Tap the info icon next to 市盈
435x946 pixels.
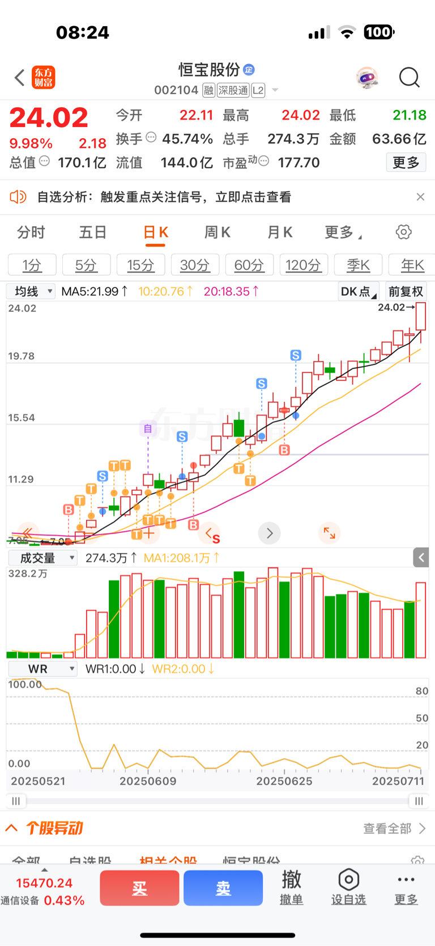(263, 161)
